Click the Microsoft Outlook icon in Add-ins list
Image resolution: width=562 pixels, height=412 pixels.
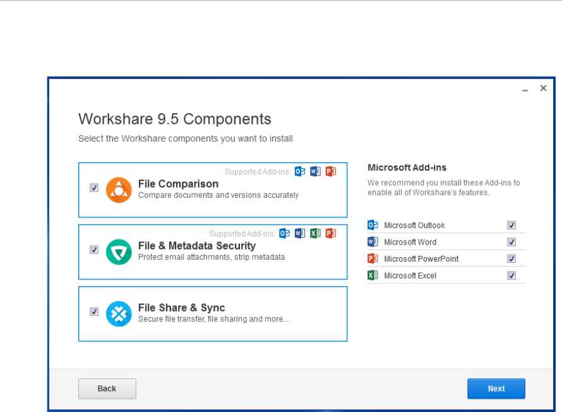pyautogui.click(x=373, y=225)
